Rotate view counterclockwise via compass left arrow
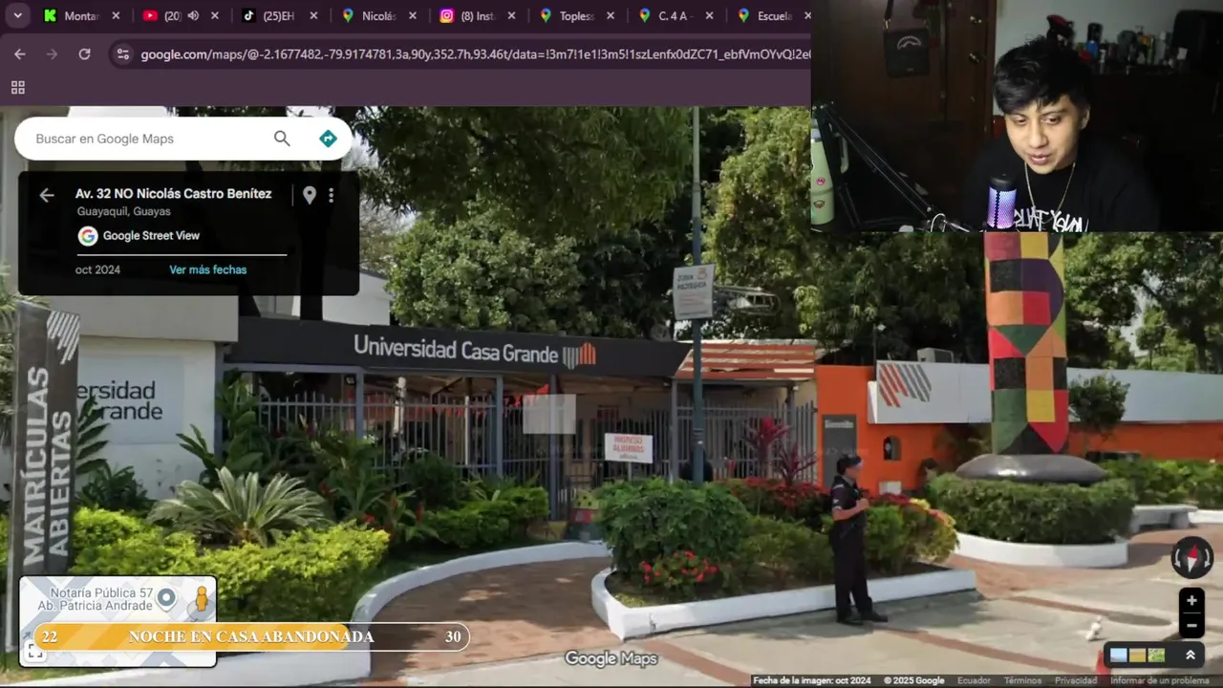 click(1176, 557)
